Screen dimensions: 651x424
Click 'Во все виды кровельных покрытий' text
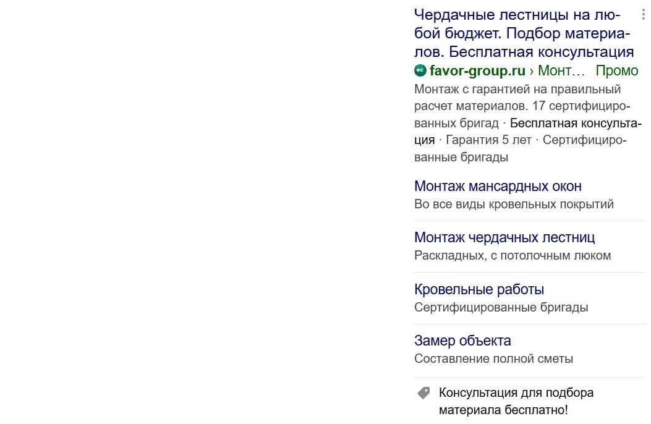click(x=514, y=204)
